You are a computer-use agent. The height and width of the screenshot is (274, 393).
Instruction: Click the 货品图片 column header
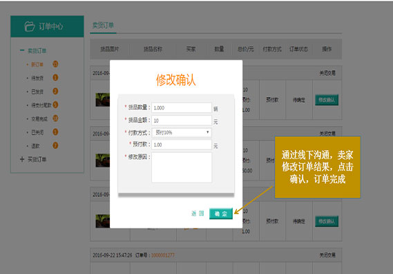[x=110, y=49]
